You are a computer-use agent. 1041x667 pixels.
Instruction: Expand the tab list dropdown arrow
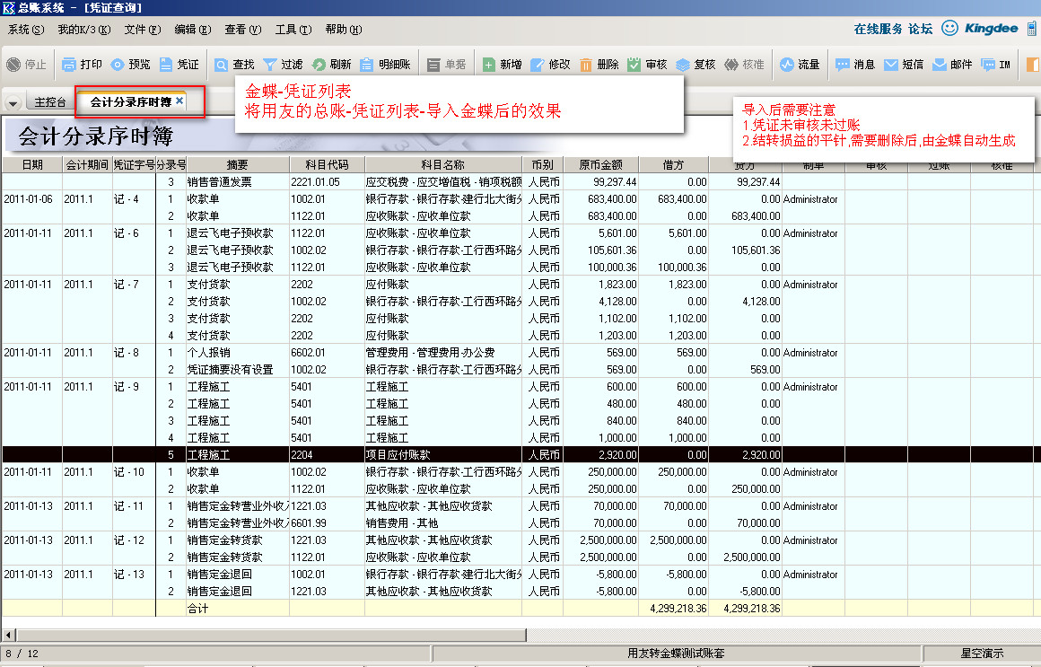(x=13, y=103)
